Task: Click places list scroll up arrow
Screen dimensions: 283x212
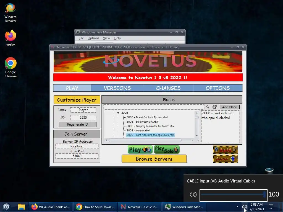Action: [197, 113]
